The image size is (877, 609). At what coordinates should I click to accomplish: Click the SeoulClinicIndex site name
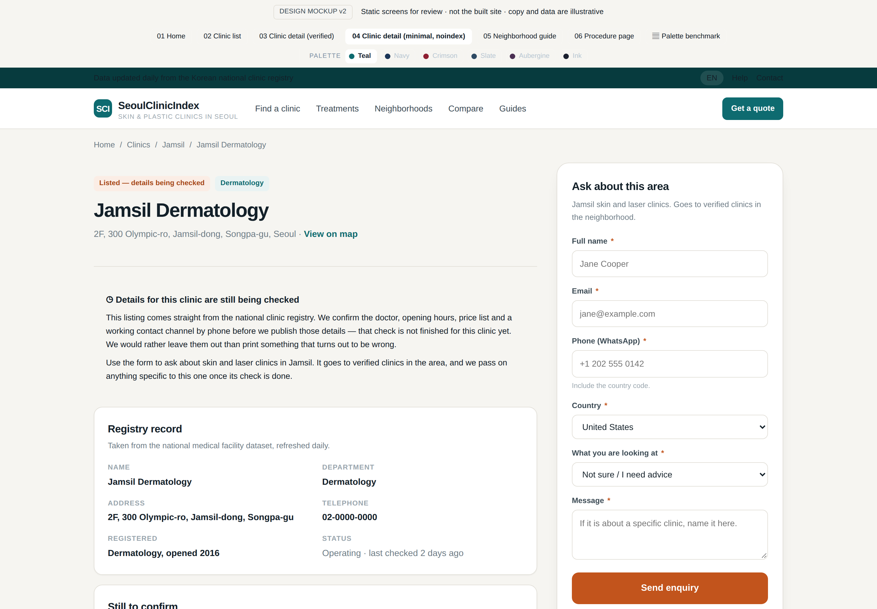point(158,105)
